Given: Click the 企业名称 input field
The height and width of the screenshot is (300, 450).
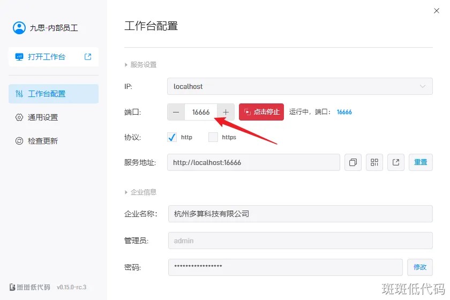Looking at the screenshot, I should [299, 214].
